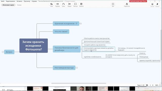Switch to Схема outline view tab
This screenshot has height=91, width=162.
[x=19, y=5]
